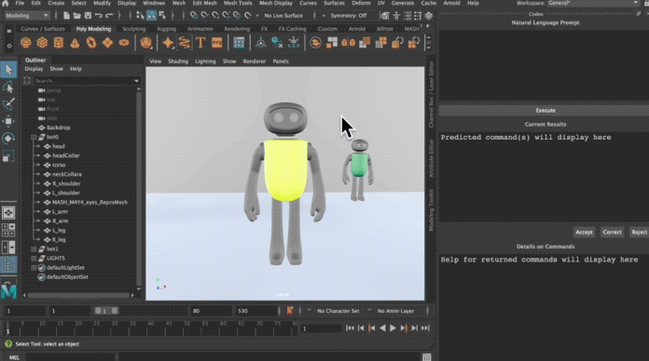
Task: Toggle the Auto Key button
Action: point(290,311)
